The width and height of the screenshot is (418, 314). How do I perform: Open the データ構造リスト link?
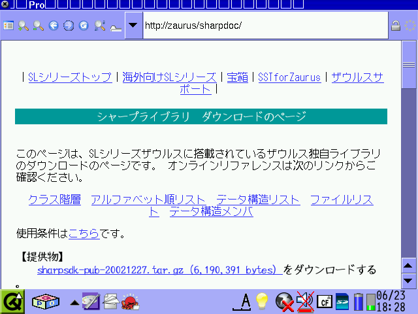(x=259, y=200)
